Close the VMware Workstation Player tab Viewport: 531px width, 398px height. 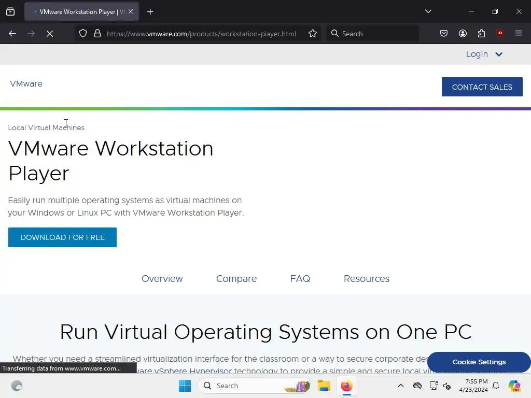click(131, 11)
